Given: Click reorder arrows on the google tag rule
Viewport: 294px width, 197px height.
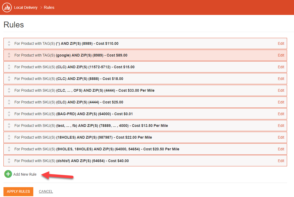Looking at the screenshot, I should pos(9,55).
